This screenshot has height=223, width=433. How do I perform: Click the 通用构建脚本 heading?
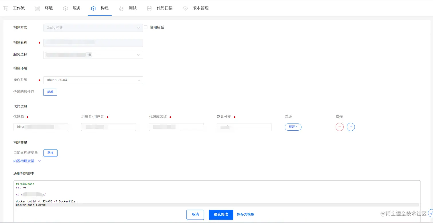coord(24,174)
